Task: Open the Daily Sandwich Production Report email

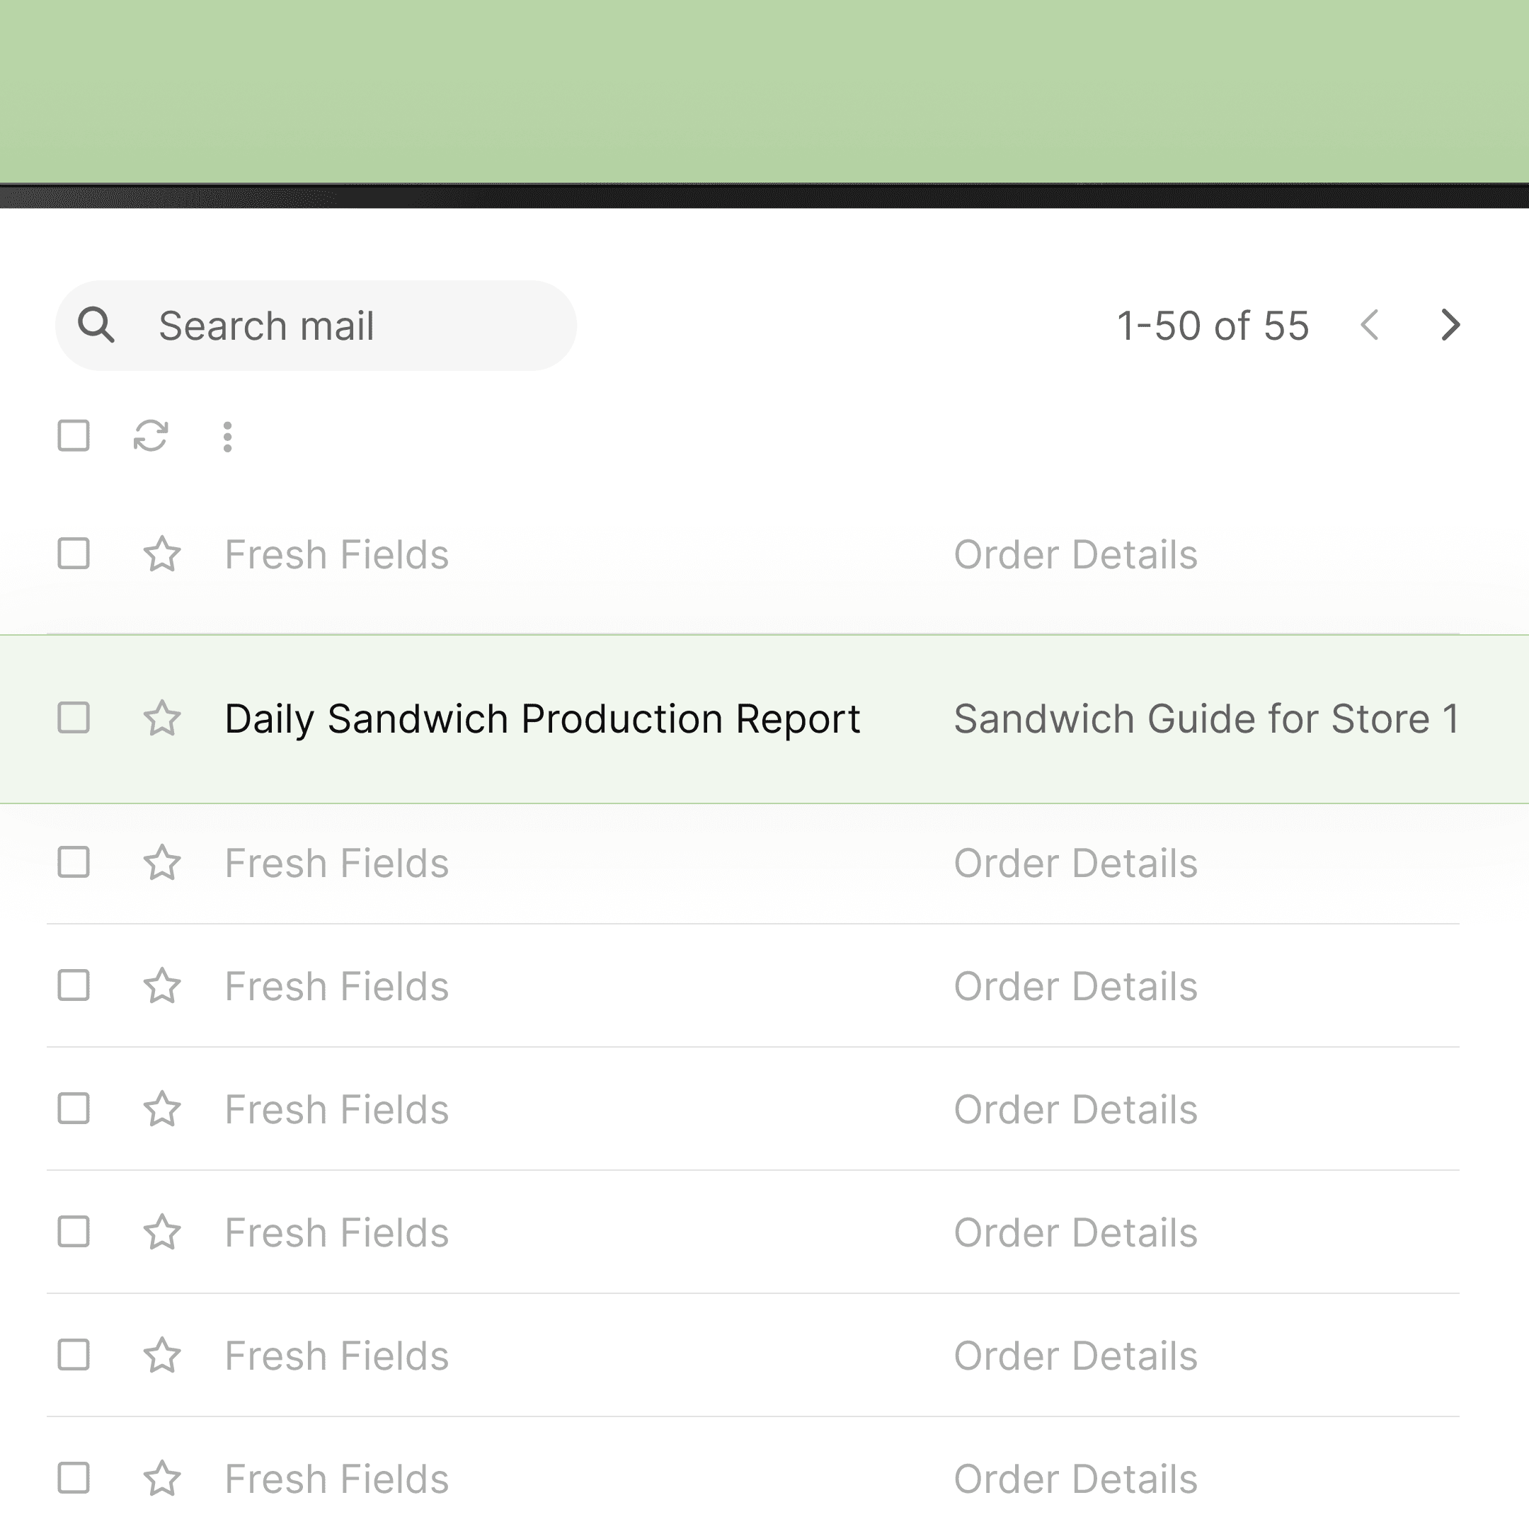Action: [542, 718]
